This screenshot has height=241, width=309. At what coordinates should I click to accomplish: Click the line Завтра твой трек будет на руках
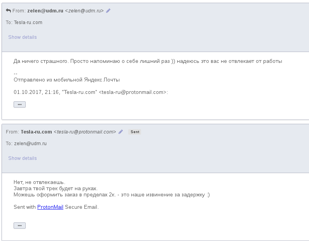point(56,189)
